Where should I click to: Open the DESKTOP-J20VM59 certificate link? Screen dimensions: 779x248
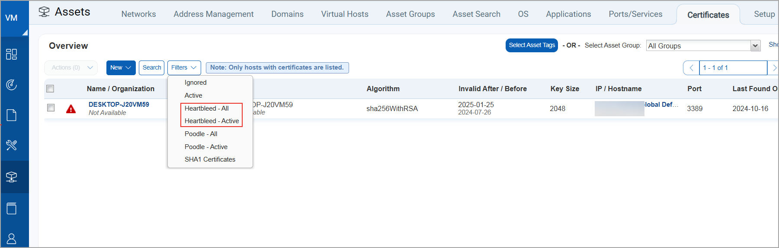pos(119,105)
